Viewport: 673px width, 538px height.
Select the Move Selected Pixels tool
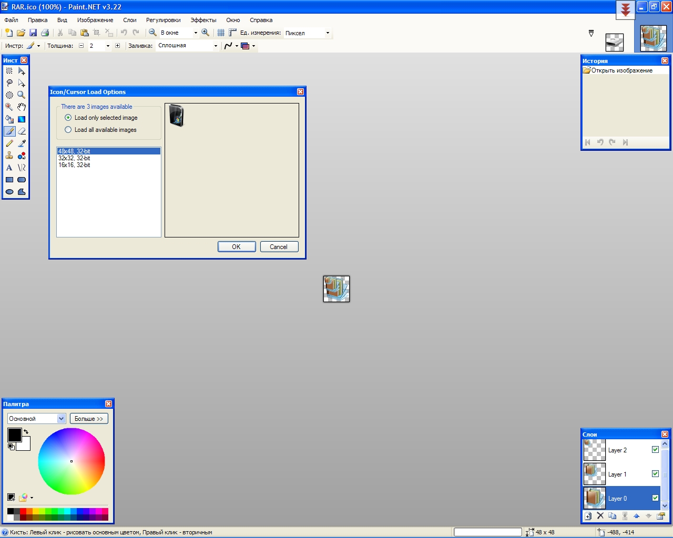coord(22,71)
